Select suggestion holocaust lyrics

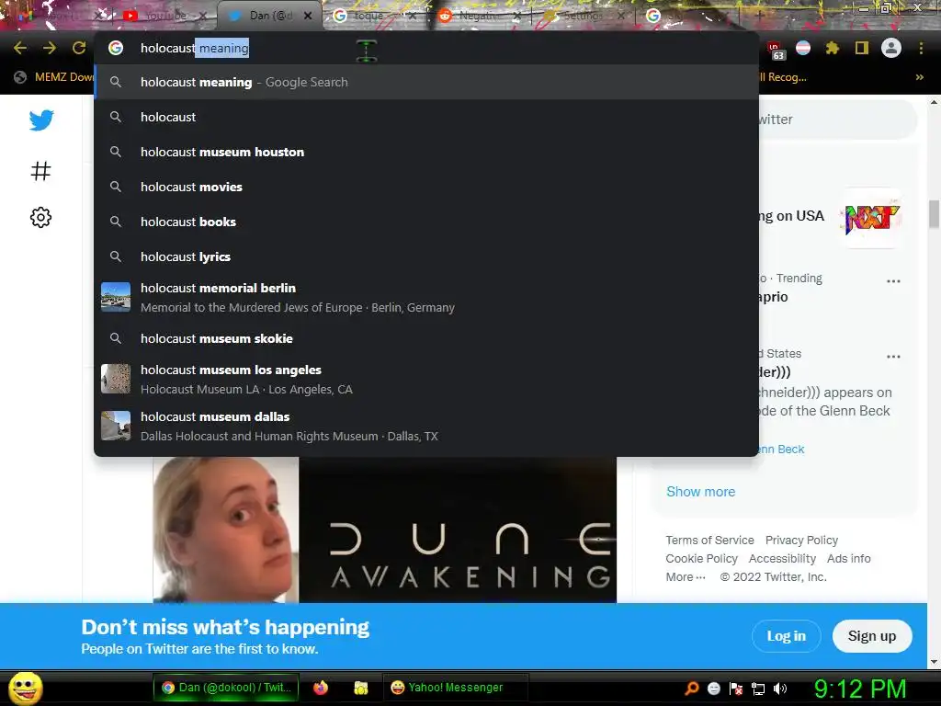(426, 256)
